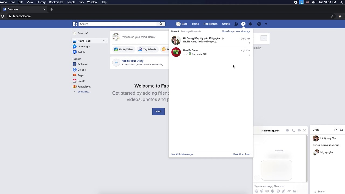Open the camera icon in chat toolbar
Image resolution: width=345 pixels, height=194 pixels.
point(294,191)
